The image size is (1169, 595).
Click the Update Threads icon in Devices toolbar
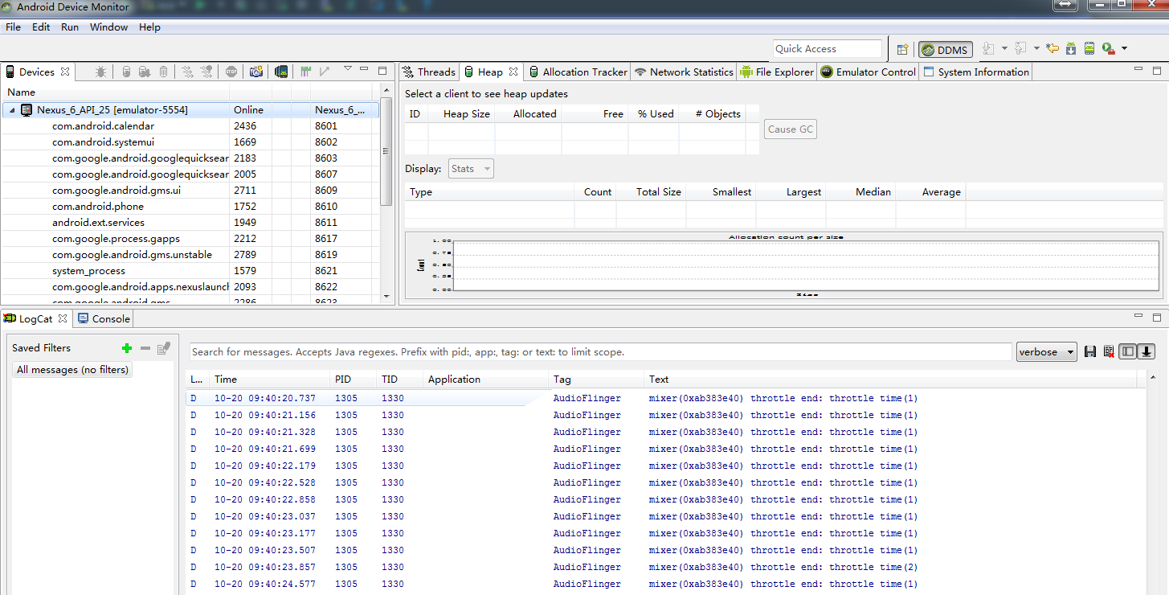pos(187,72)
